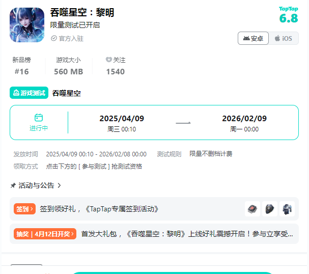Click the 限量不删档计费 test rule

(211, 154)
